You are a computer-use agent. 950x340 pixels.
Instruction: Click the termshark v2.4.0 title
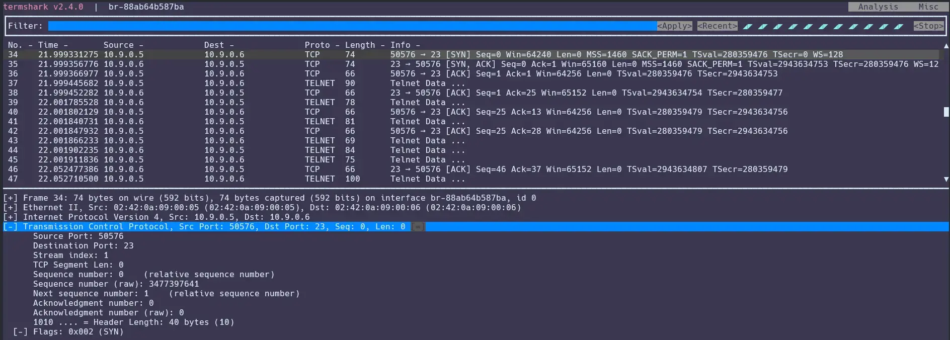coord(43,7)
